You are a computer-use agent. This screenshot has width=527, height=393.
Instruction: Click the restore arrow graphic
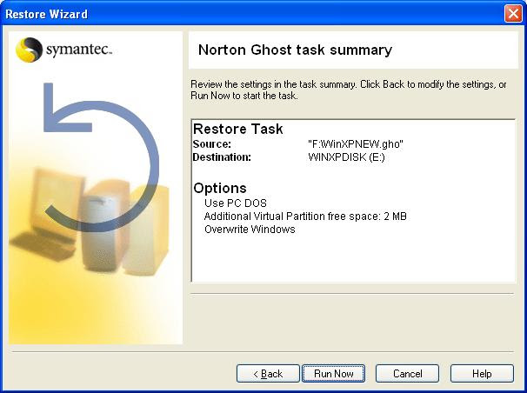101,157
